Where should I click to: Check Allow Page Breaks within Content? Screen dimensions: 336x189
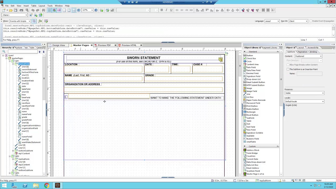tap(288, 65)
